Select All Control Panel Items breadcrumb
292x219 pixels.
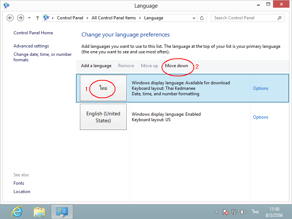[114, 18]
